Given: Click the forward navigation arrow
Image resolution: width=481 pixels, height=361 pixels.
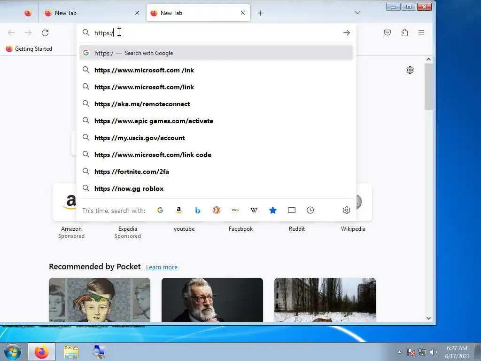Looking at the screenshot, I should pyautogui.click(x=28, y=33).
